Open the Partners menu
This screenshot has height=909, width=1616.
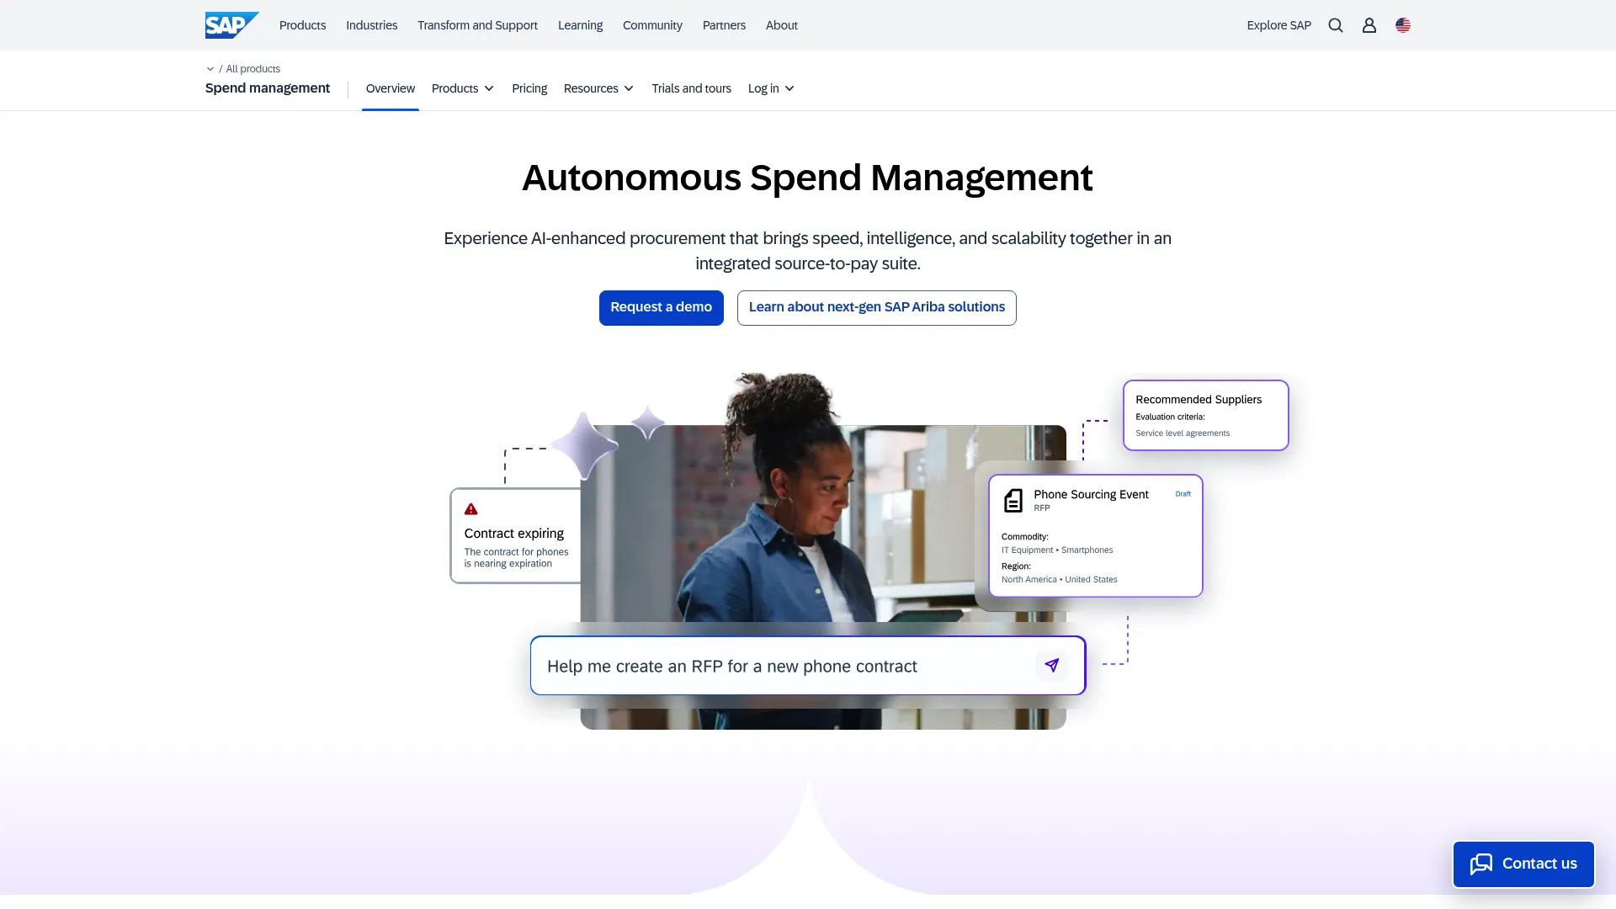pyautogui.click(x=724, y=25)
